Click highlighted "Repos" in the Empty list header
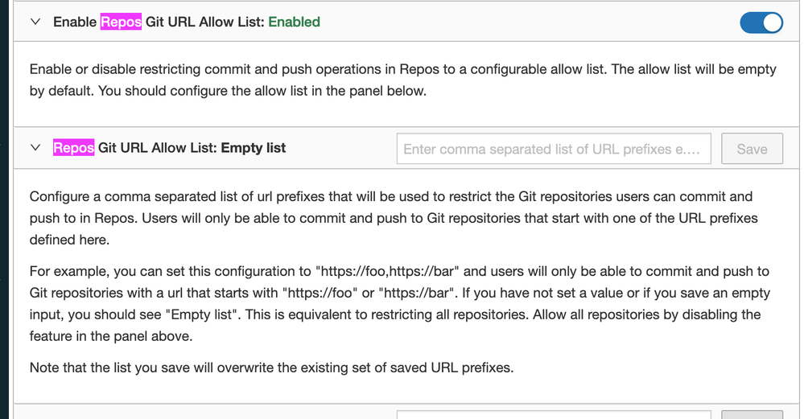Viewport: 804px width, 419px height. click(74, 148)
